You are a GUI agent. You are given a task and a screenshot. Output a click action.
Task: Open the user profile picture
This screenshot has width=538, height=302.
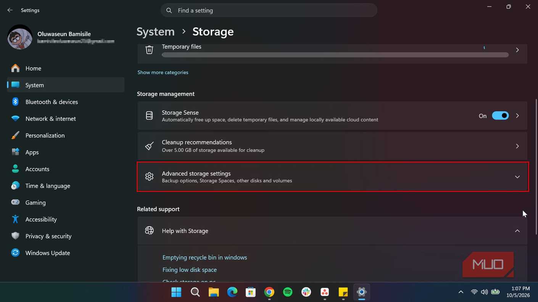point(20,37)
